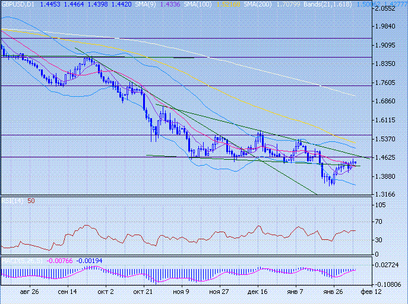Select the фев 12 date label
This screenshot has width=408, height=304.
click(372, 292)
